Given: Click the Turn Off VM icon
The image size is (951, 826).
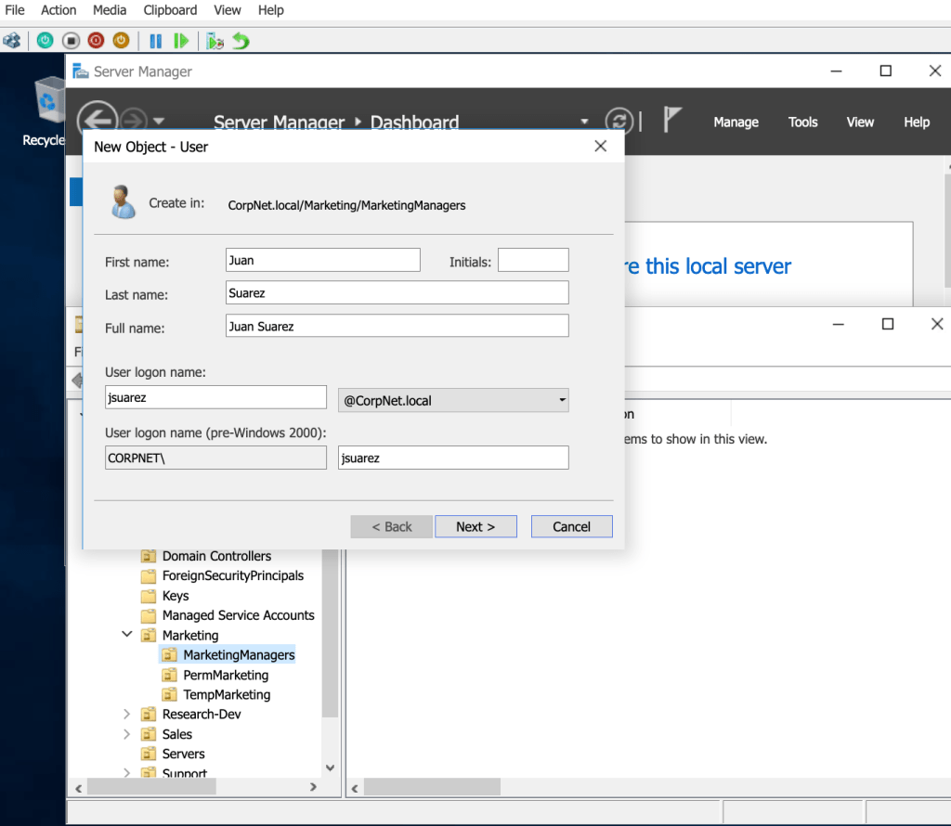Looking at the screenshot, I should point(72,41).
